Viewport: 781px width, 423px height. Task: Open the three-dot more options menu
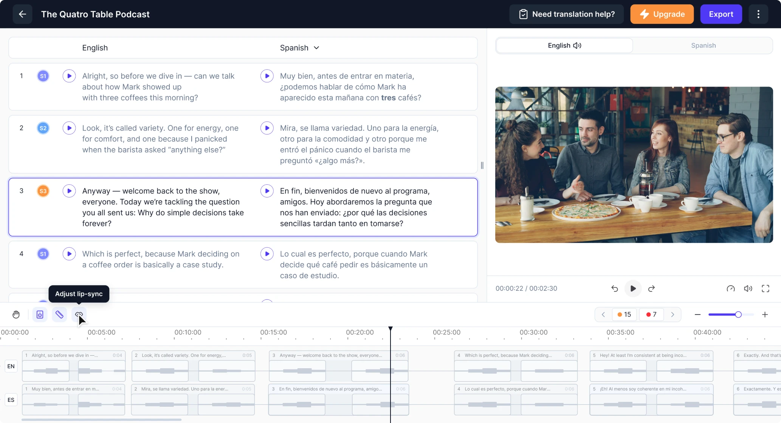tap(758, 14)
